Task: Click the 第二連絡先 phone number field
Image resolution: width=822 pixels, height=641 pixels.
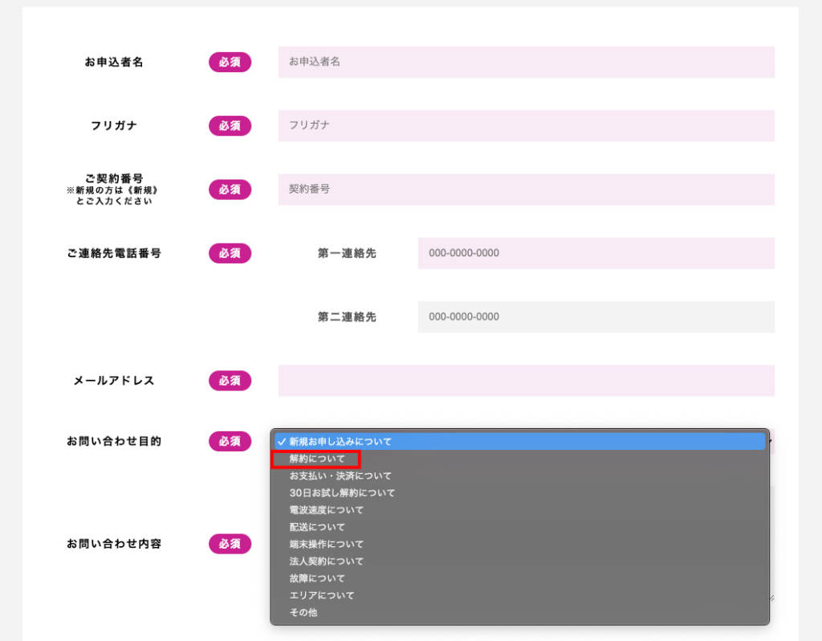Action: pos(596,316)
